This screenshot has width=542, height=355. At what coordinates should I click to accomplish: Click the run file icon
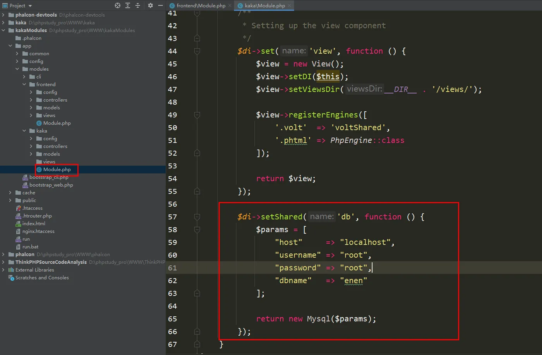(x=18, y=239)
